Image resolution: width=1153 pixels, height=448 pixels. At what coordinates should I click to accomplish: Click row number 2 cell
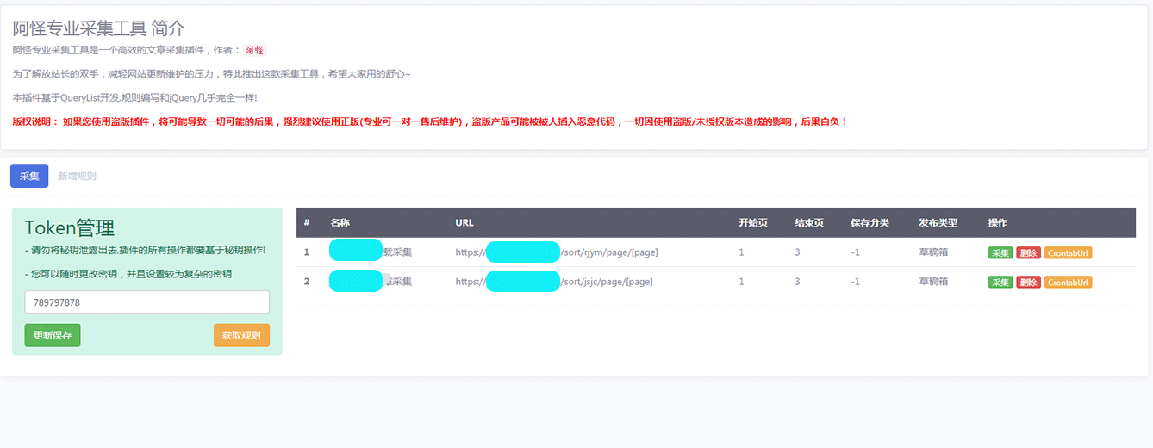click(307, 282)
